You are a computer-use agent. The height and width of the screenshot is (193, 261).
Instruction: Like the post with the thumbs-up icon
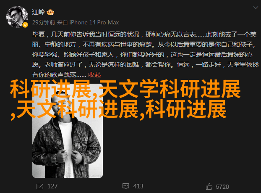(209, 187)
